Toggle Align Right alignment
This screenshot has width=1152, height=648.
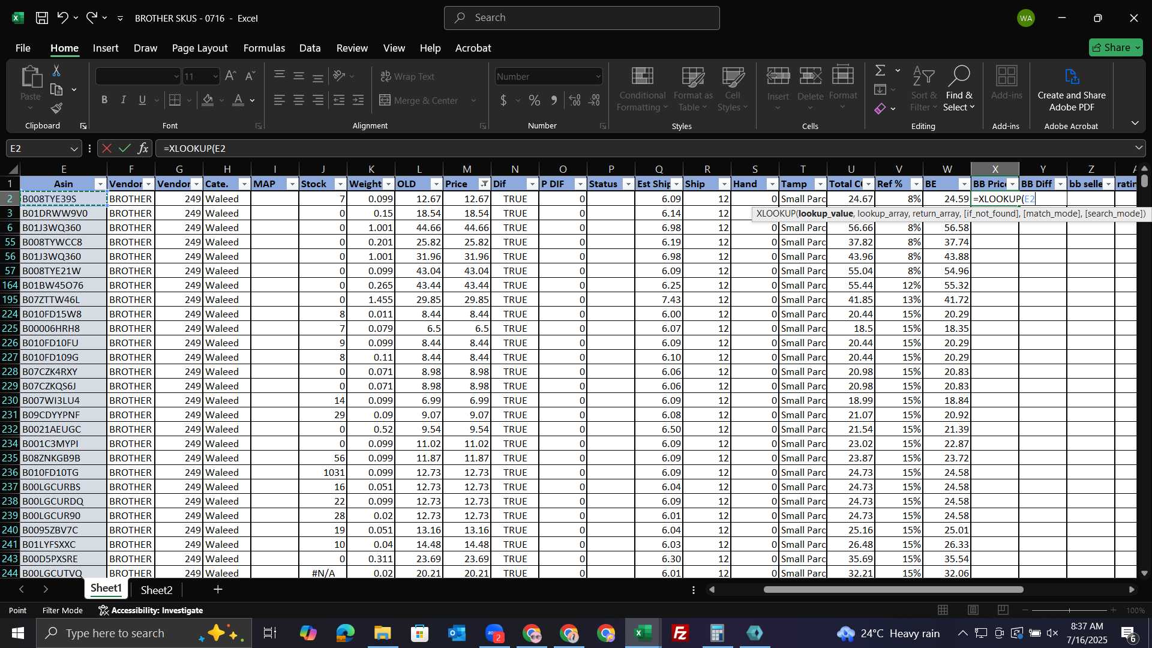pos(318,100)
